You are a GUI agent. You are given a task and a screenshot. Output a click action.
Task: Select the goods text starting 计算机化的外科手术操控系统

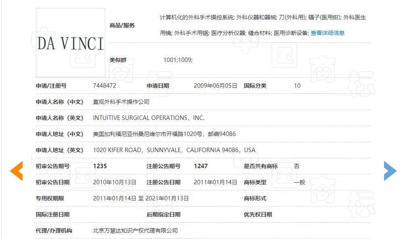(x=263, y=25)
